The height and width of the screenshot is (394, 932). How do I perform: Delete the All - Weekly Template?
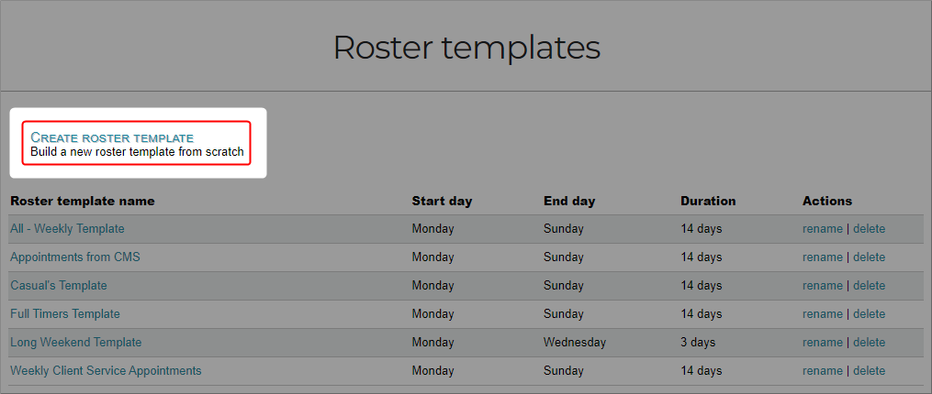point(869,228)
